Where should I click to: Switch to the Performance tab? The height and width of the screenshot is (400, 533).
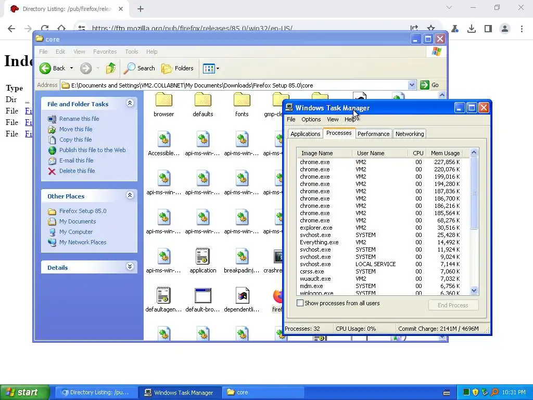click(373, 134)
